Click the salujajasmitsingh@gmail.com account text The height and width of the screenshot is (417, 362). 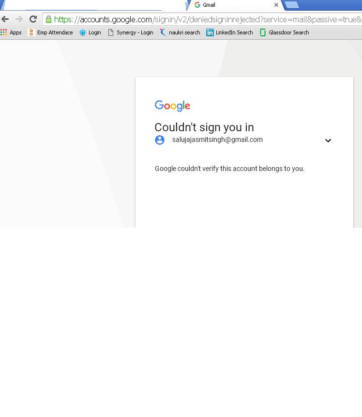click(x=217, y=139)
